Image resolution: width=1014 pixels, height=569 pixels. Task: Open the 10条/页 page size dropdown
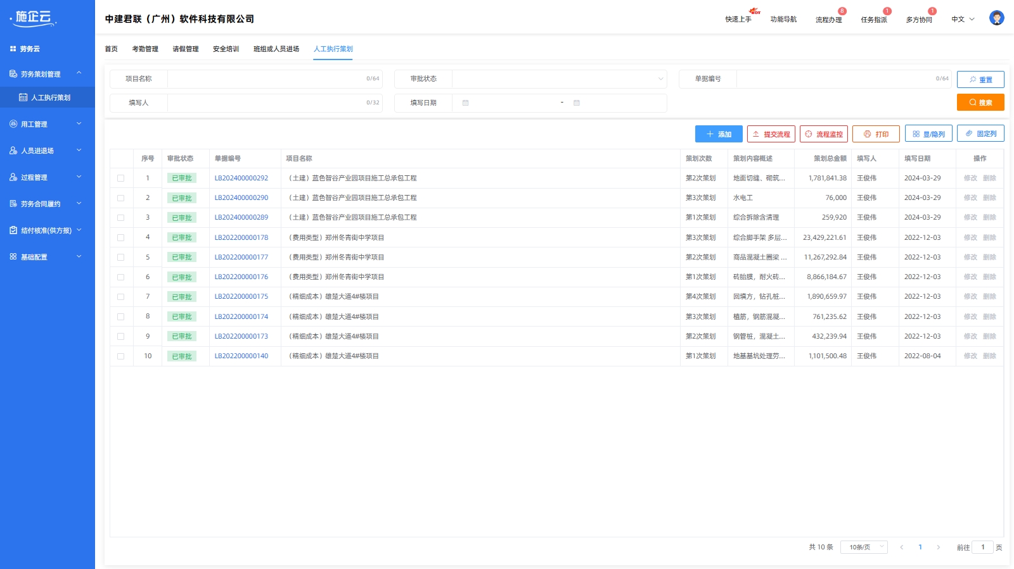click(x=863, y=547)
